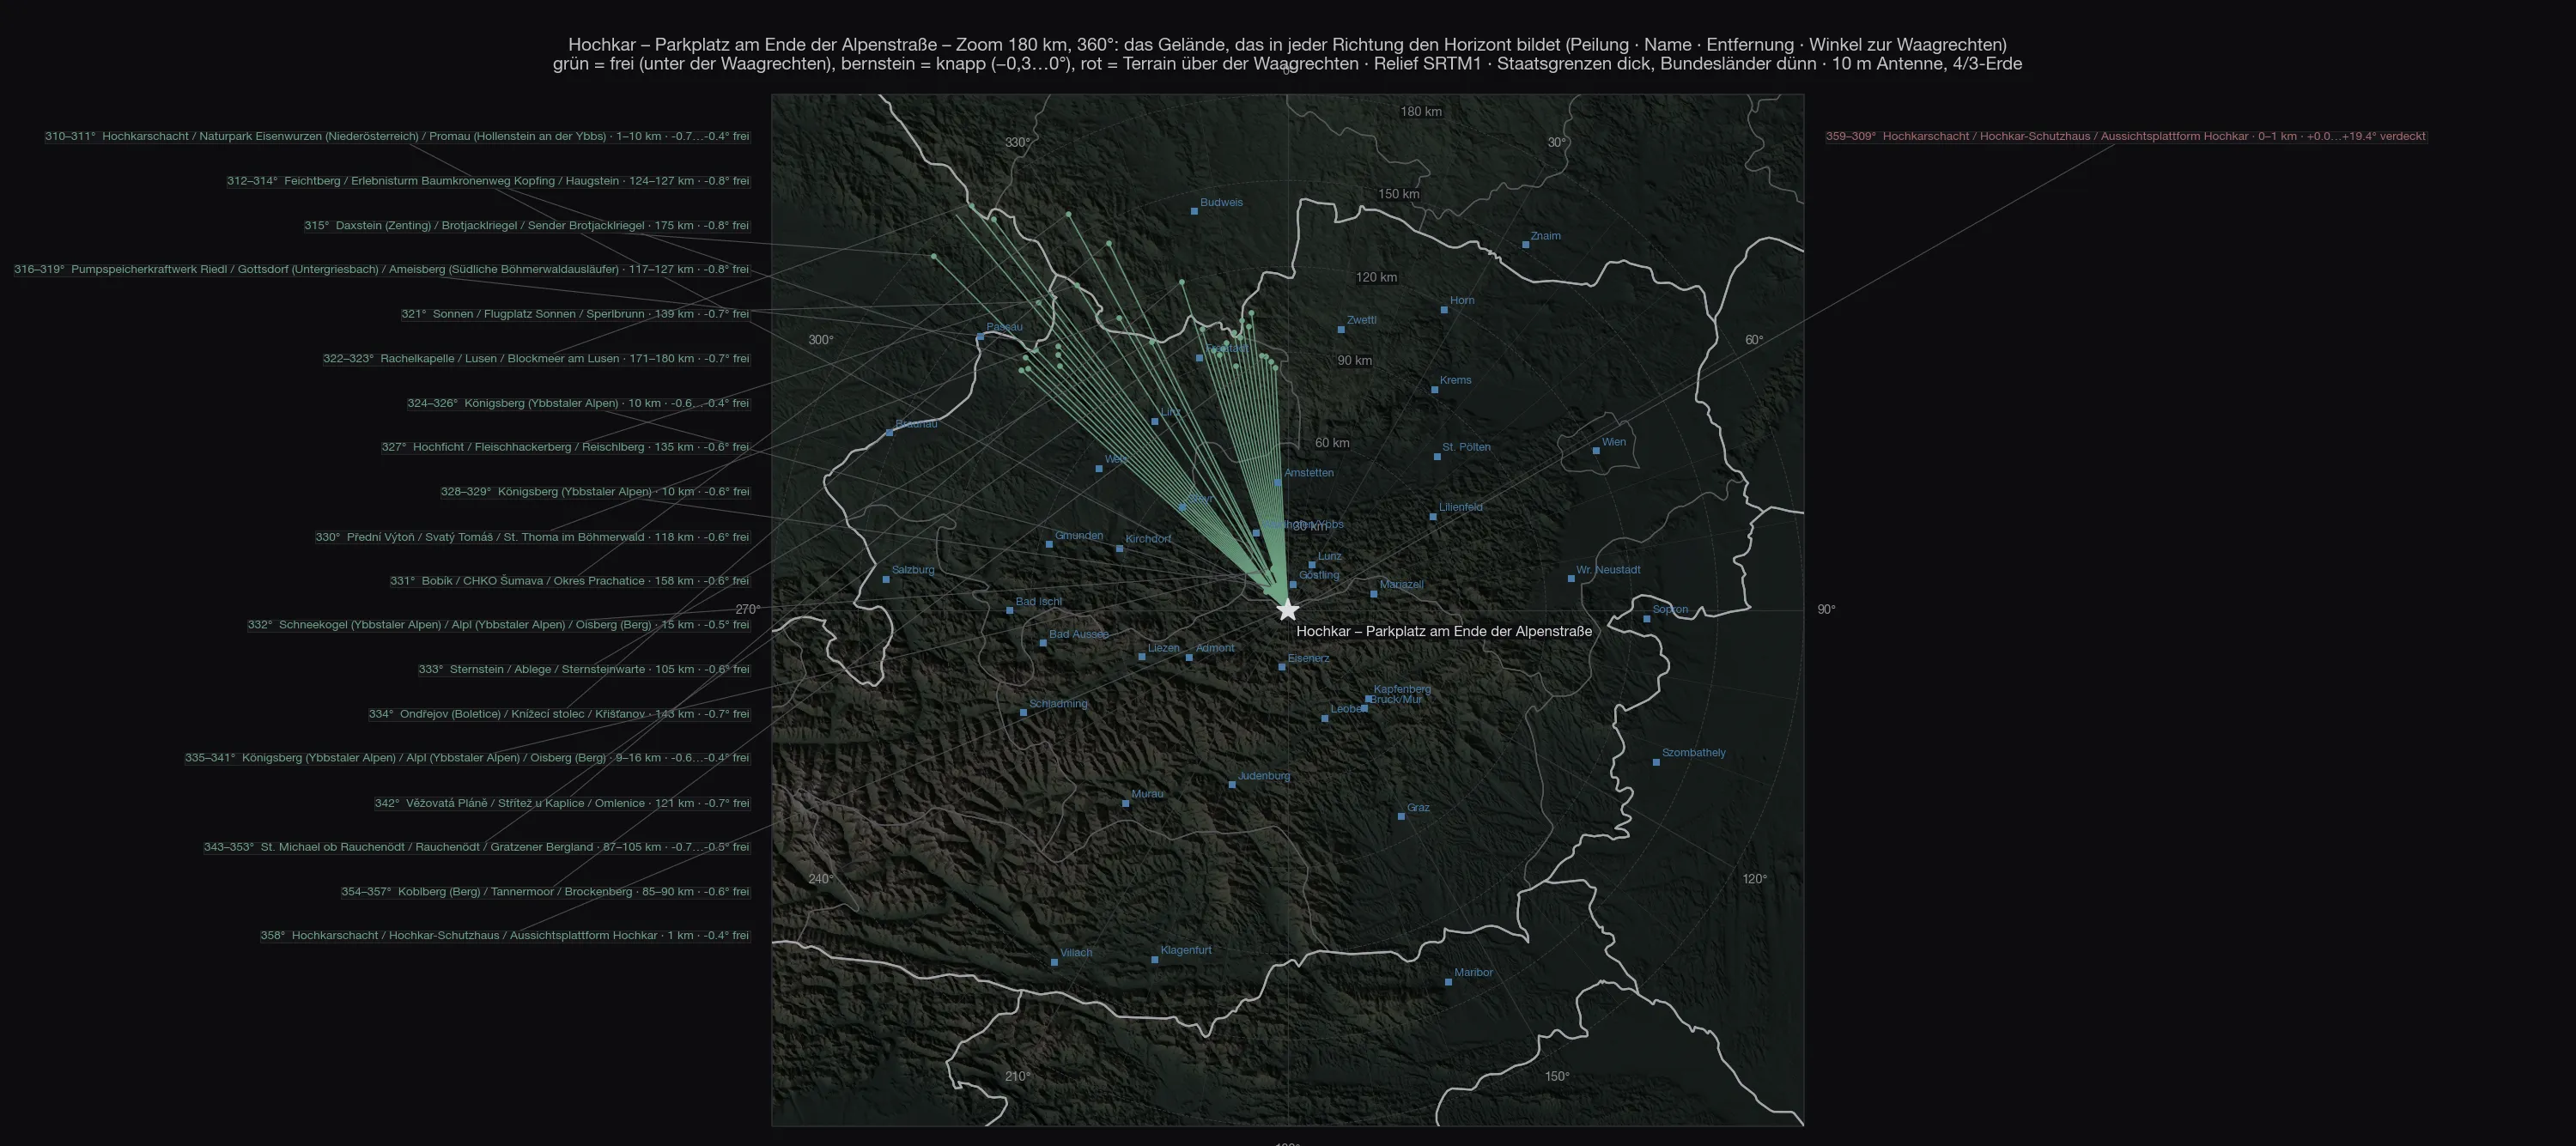2576x1146 pixels.
Task: Select the 324–326° Königsberg label
Action: click(578, 403)
